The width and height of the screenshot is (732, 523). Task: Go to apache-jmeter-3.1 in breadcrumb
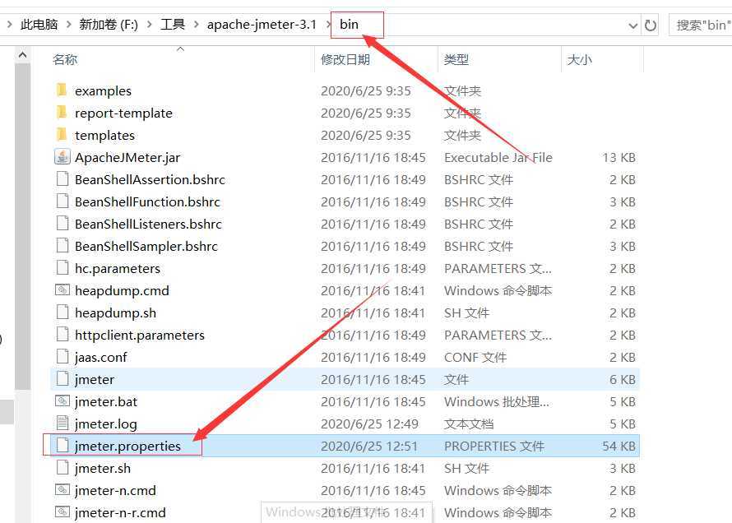(x=262, y=25)
